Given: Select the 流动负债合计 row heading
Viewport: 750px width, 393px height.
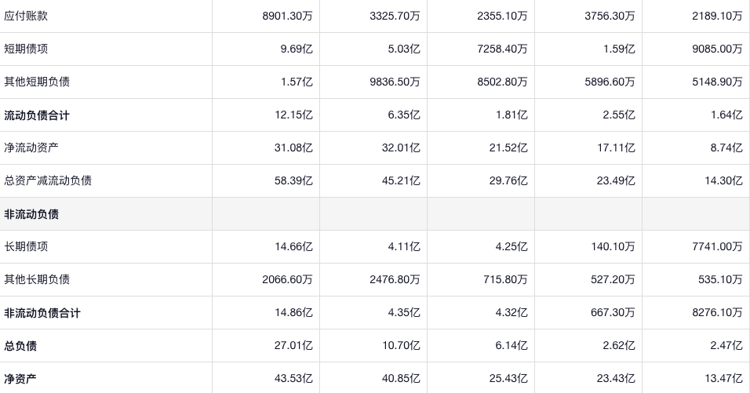Looking at the screenshot, I should [x=37, y=115].
